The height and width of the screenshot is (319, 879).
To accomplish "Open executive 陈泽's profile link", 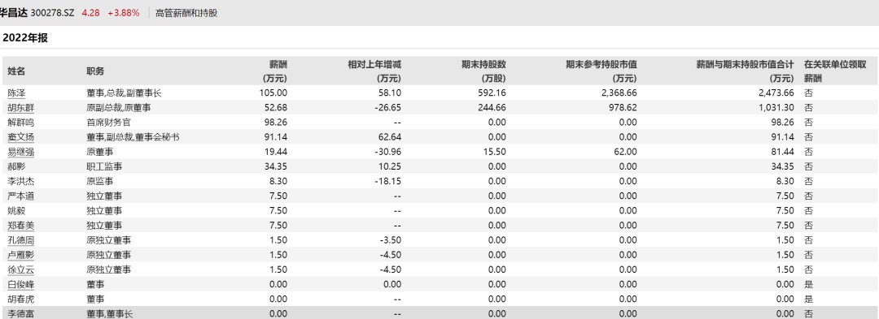I will click(x=16, y=93).
